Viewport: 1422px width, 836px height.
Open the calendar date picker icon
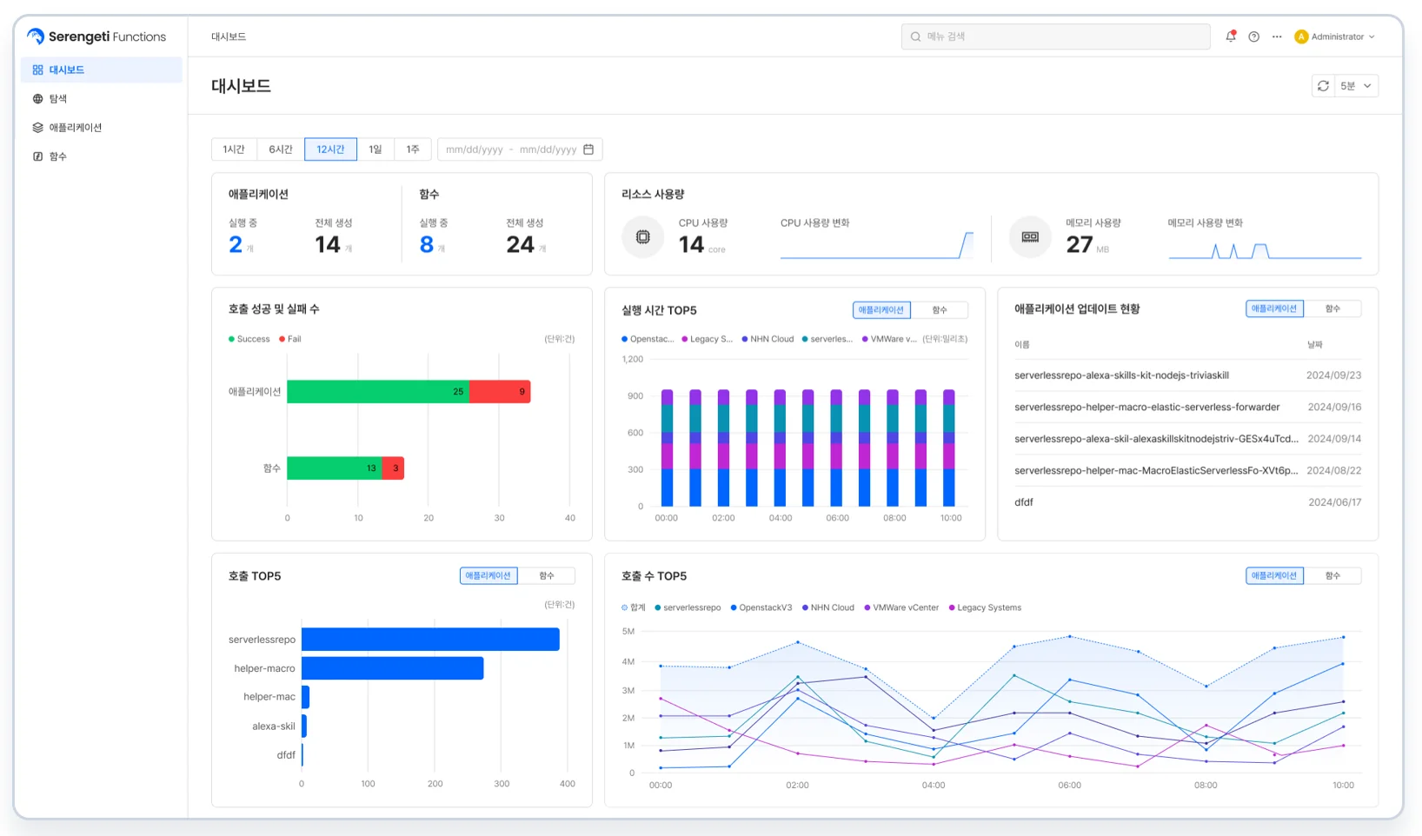coord(588,149)
